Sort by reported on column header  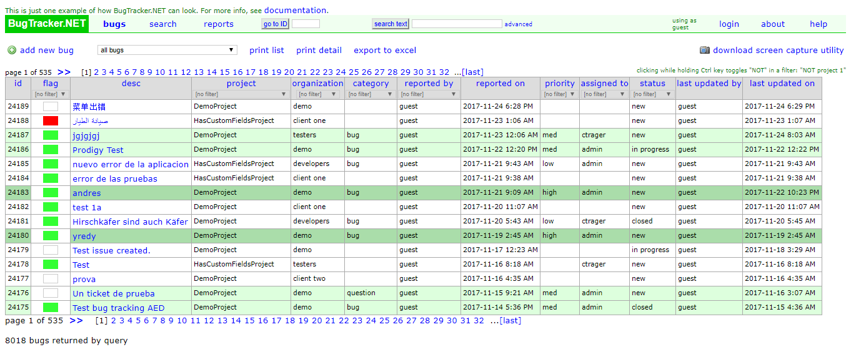pyautogui.click(x=500, y=83)
